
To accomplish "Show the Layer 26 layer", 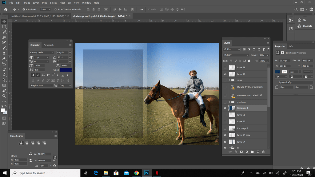I will pyautogui.click(x=225, y=115).
